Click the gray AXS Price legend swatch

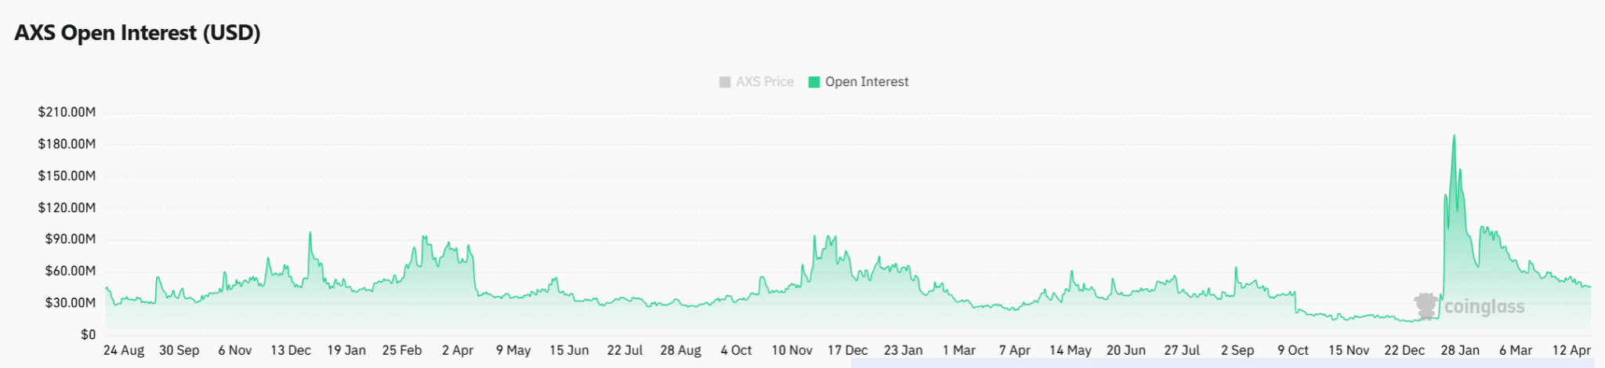pos(725,82)
